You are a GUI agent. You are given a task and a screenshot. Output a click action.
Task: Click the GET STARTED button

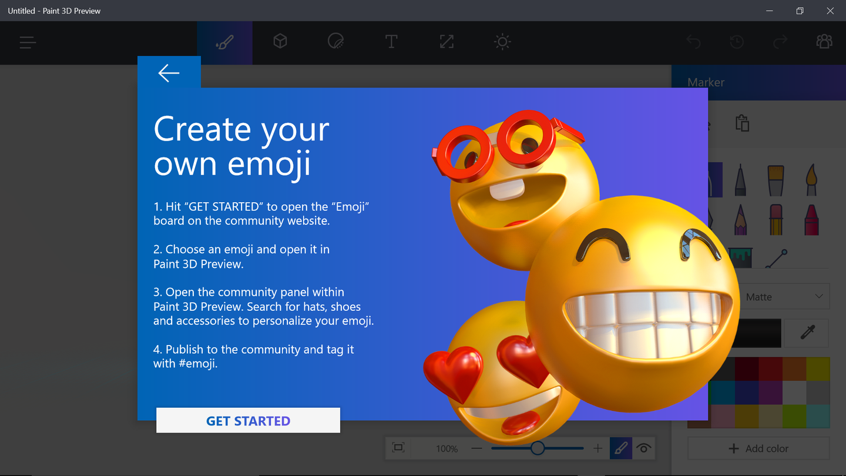pos(248,421)
